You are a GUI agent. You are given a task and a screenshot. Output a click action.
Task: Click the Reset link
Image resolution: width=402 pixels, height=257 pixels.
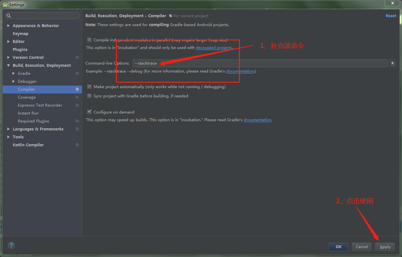coord(391,16)
